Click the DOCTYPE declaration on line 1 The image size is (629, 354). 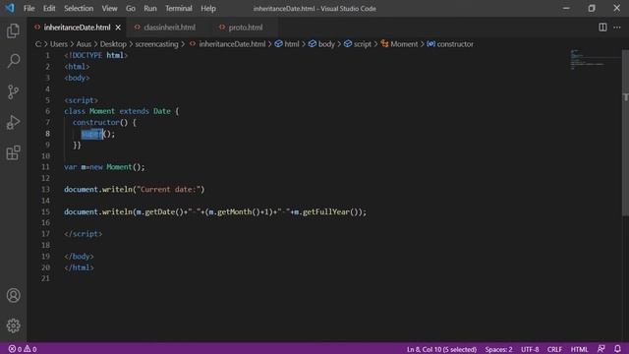tap(96, 55)
